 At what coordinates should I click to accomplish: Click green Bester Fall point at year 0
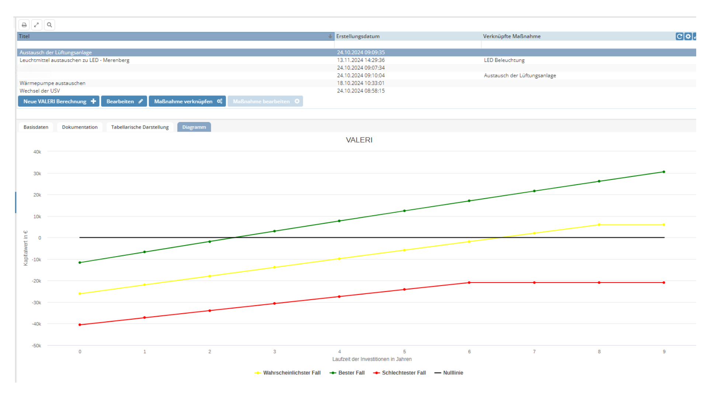[80, 263]
